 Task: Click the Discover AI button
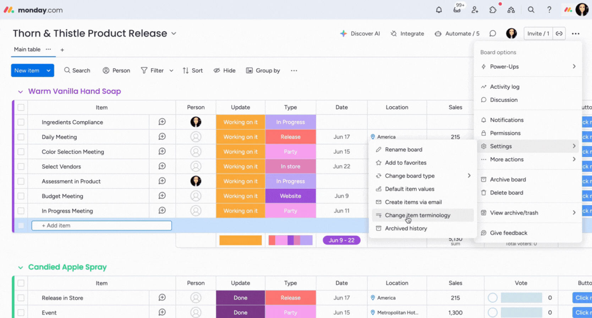pos(360,33)
